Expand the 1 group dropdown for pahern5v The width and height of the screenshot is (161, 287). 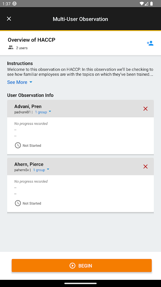pos(41,170)
